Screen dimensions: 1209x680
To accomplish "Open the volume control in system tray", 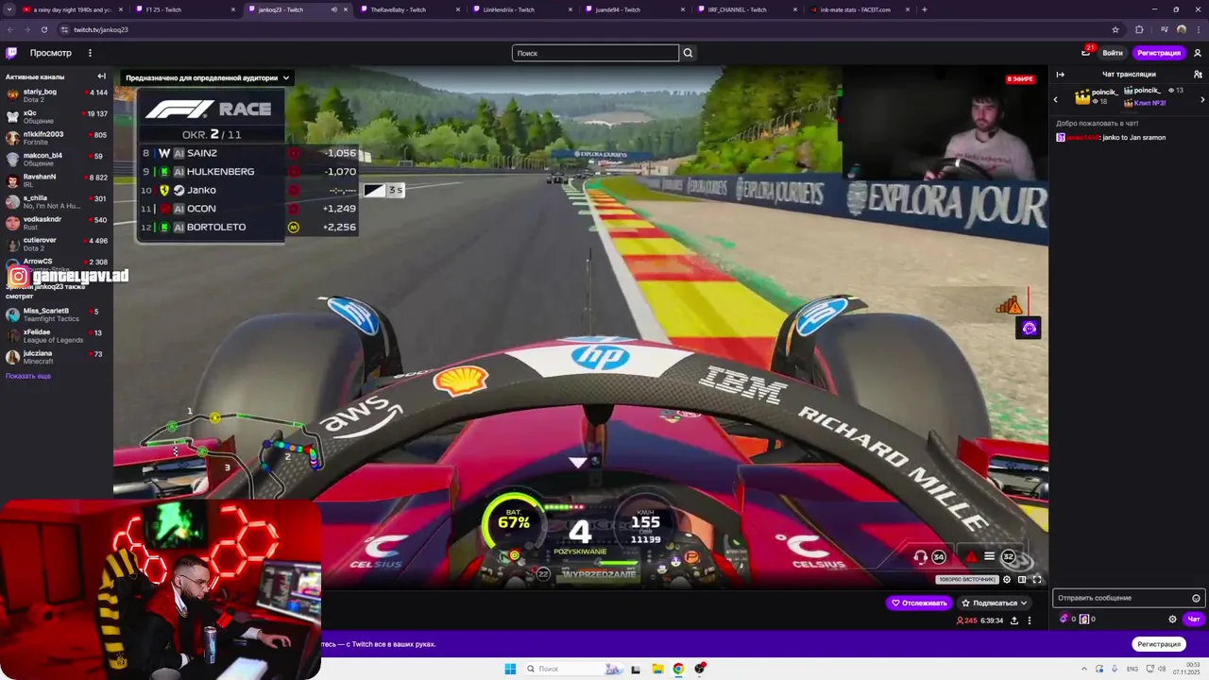I will click(x=1160, y=669).
